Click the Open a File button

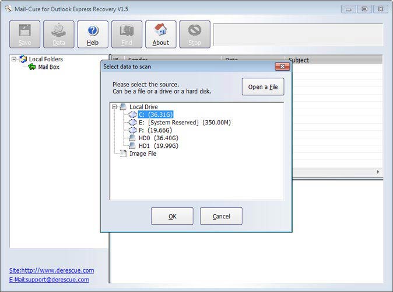263,87
